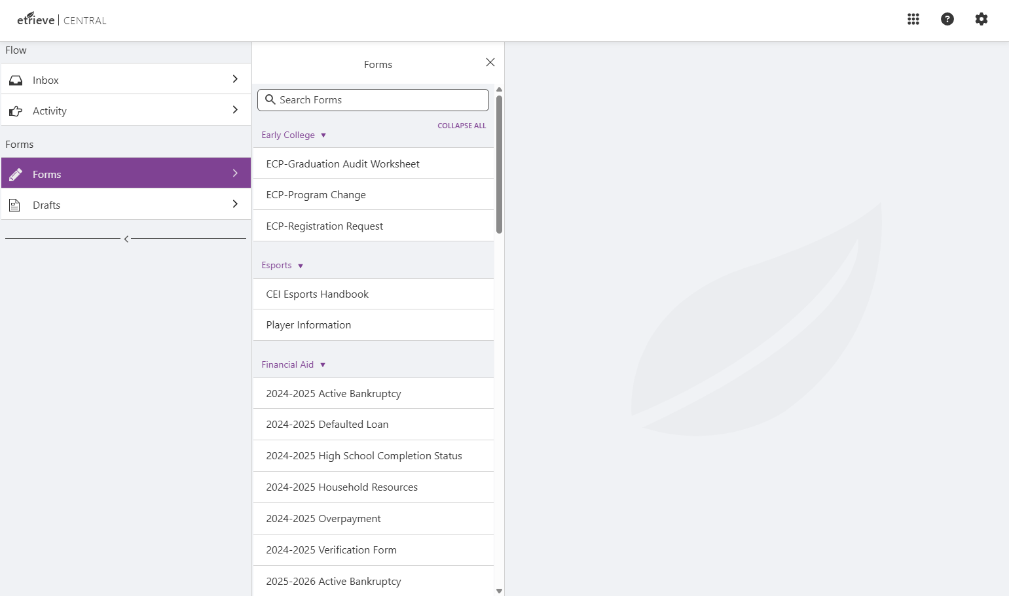
Task: Open 2024-2025 Household Resources form
Action: 373,487
